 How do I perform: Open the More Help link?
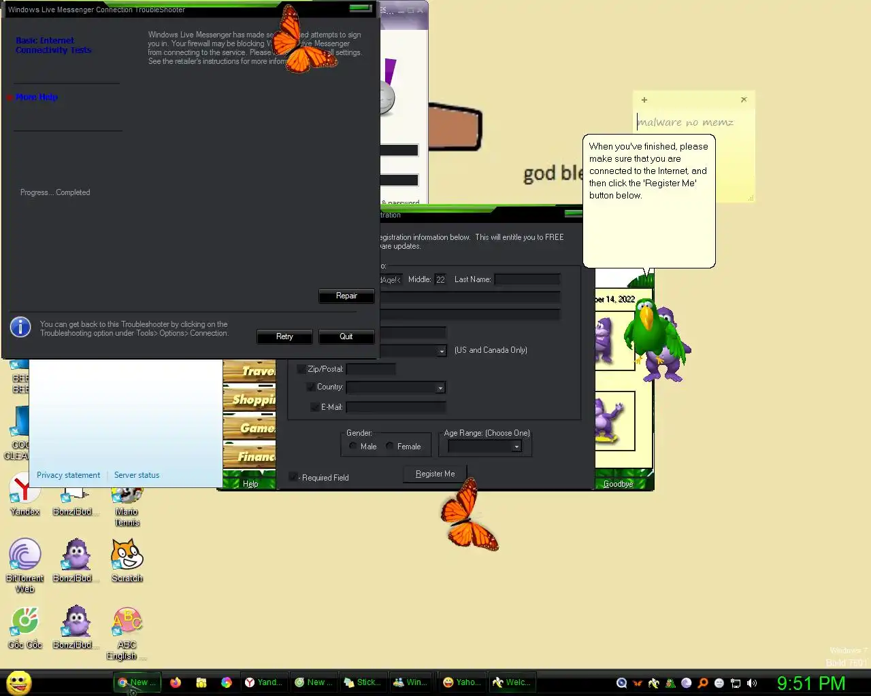[x=37, y=97]
